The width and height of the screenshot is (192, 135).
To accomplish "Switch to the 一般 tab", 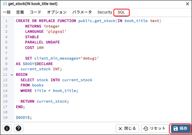I will (x=7, y=12).
